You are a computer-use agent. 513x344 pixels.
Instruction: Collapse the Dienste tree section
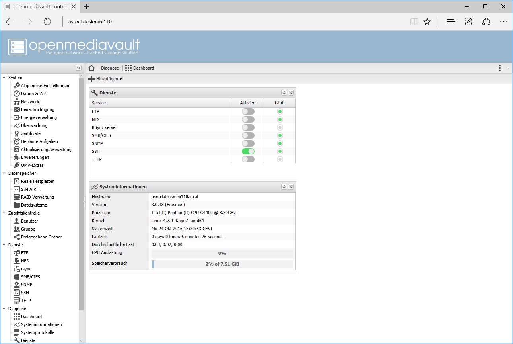click(4, 245)
